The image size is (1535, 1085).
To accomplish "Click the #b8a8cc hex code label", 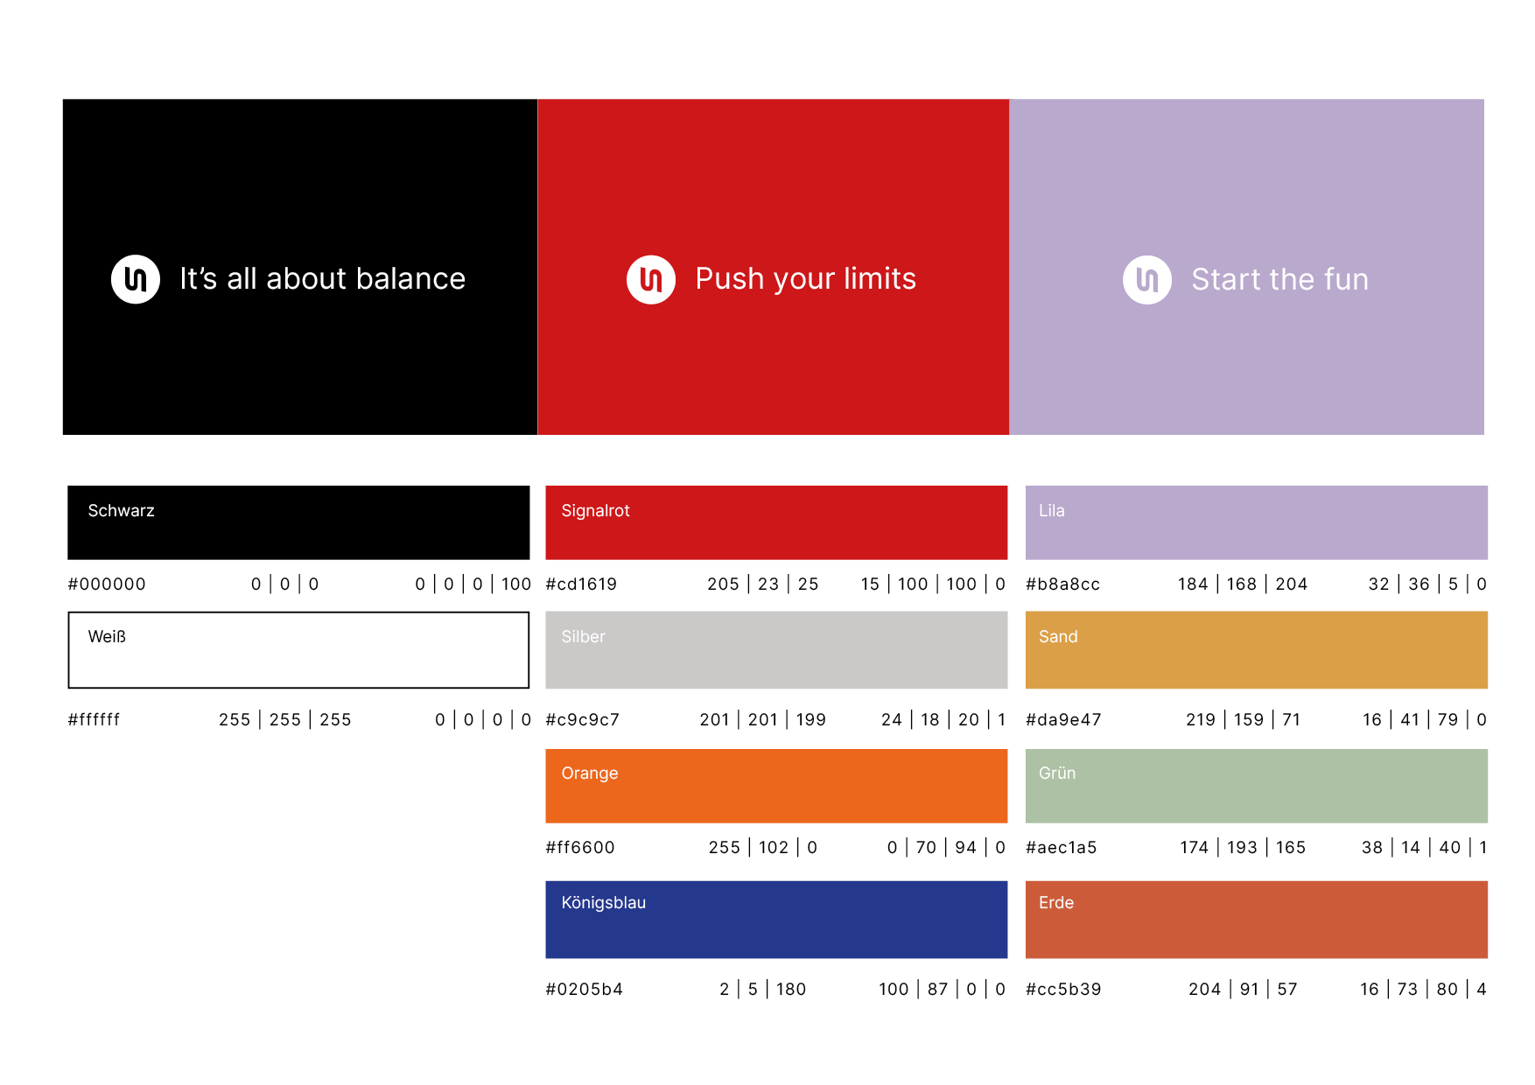I will 1062,584.
